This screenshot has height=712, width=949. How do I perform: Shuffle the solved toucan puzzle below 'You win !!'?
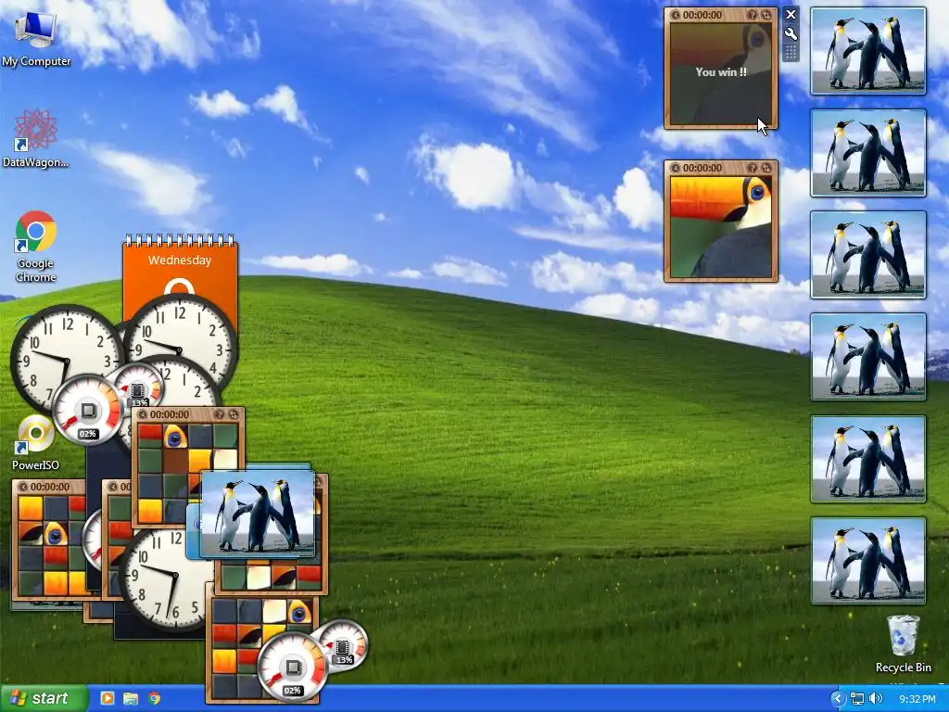point(766,168)
